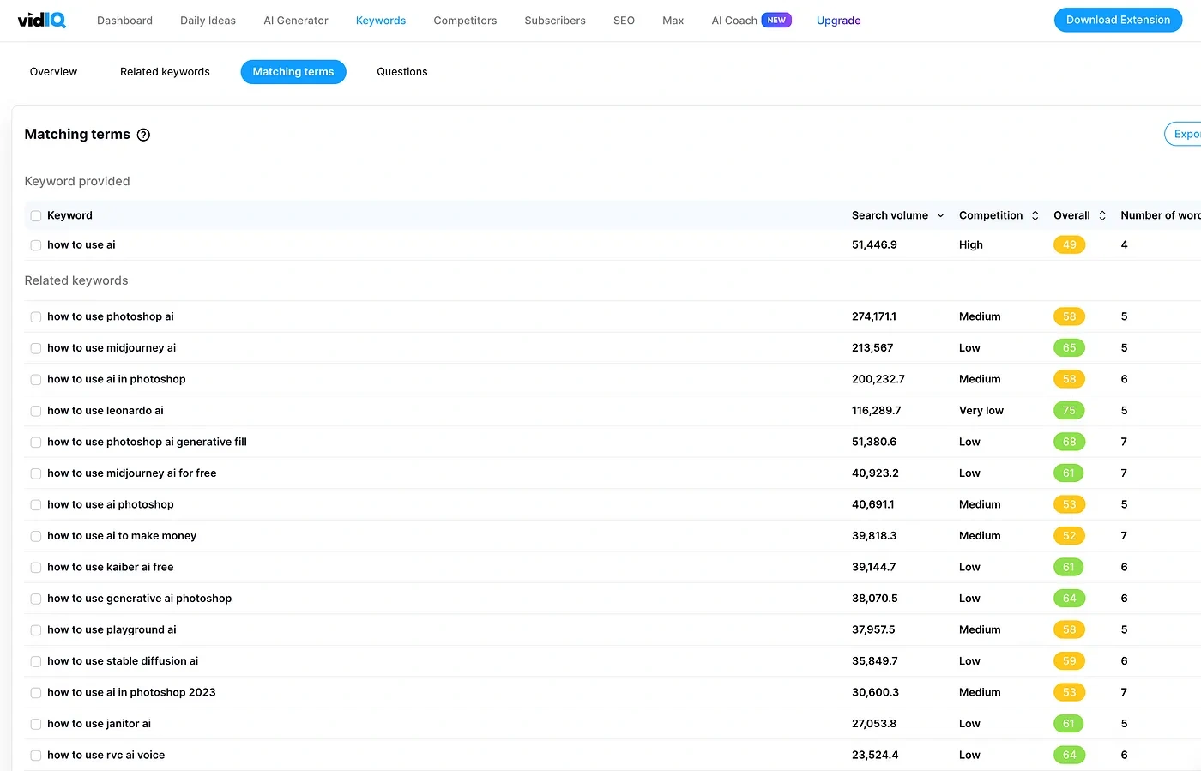The height and width of the screenshot is (771, 1201).
Task: Check the box for how to use ai
Action: [36, 245]
